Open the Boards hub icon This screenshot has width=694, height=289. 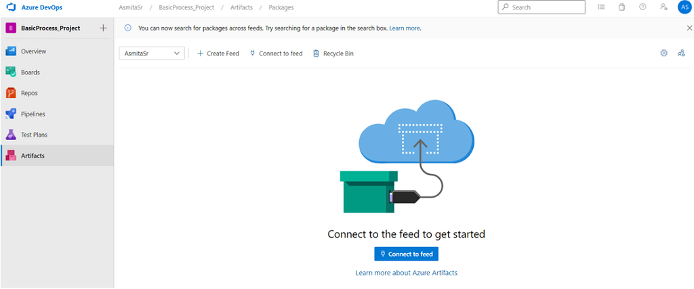pos(11,72)
